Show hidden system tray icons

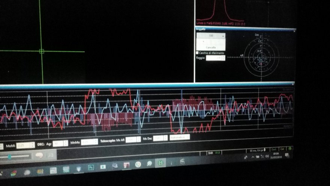(x=253, y=157)
